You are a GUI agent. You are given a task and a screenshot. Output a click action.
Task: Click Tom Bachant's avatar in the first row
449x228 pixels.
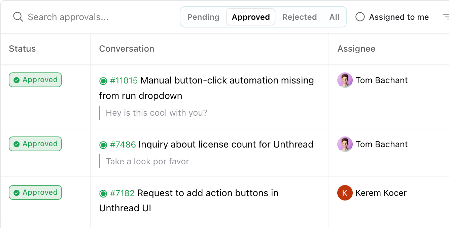pos(345,80)
